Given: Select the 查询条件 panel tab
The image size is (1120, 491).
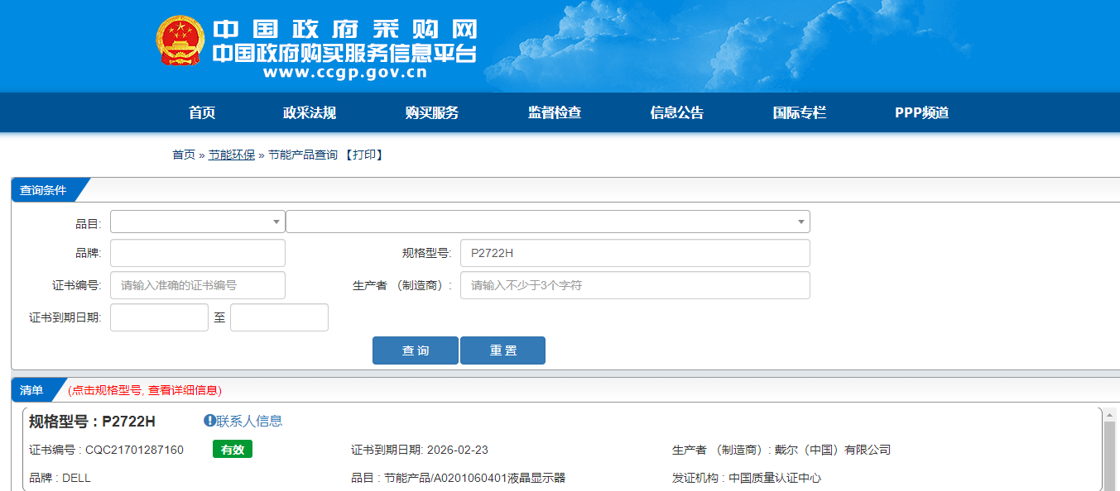Looking at the screenshot, I should tap(43, 189).
